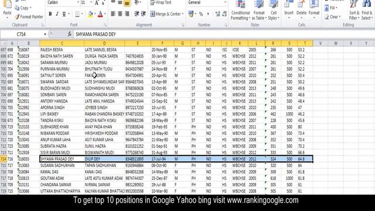The image size is (375, 211).
Task: Open Conditional Formatting menu
Action: [x=240, y=10]
